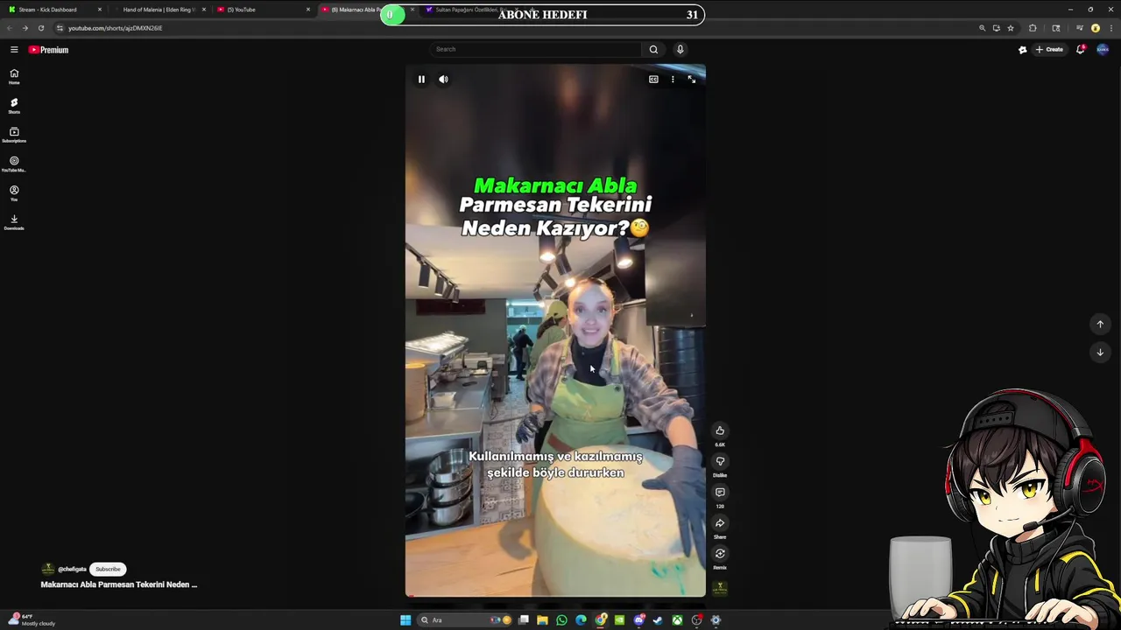The height and width of the screenshot is (630, 1121).
Task: Open the Windows Start menu
Action: (405, 620)
